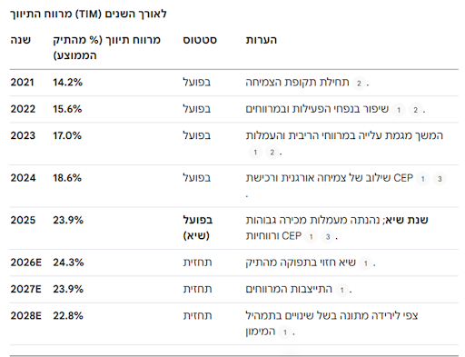Open citation 1 in the 2023 row
465x357 pixels.
coord(255,153)
